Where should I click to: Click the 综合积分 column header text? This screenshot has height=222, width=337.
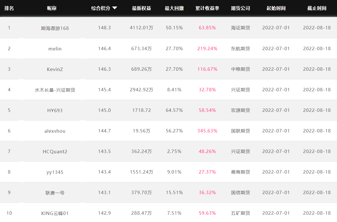click(x=101, y=8)
